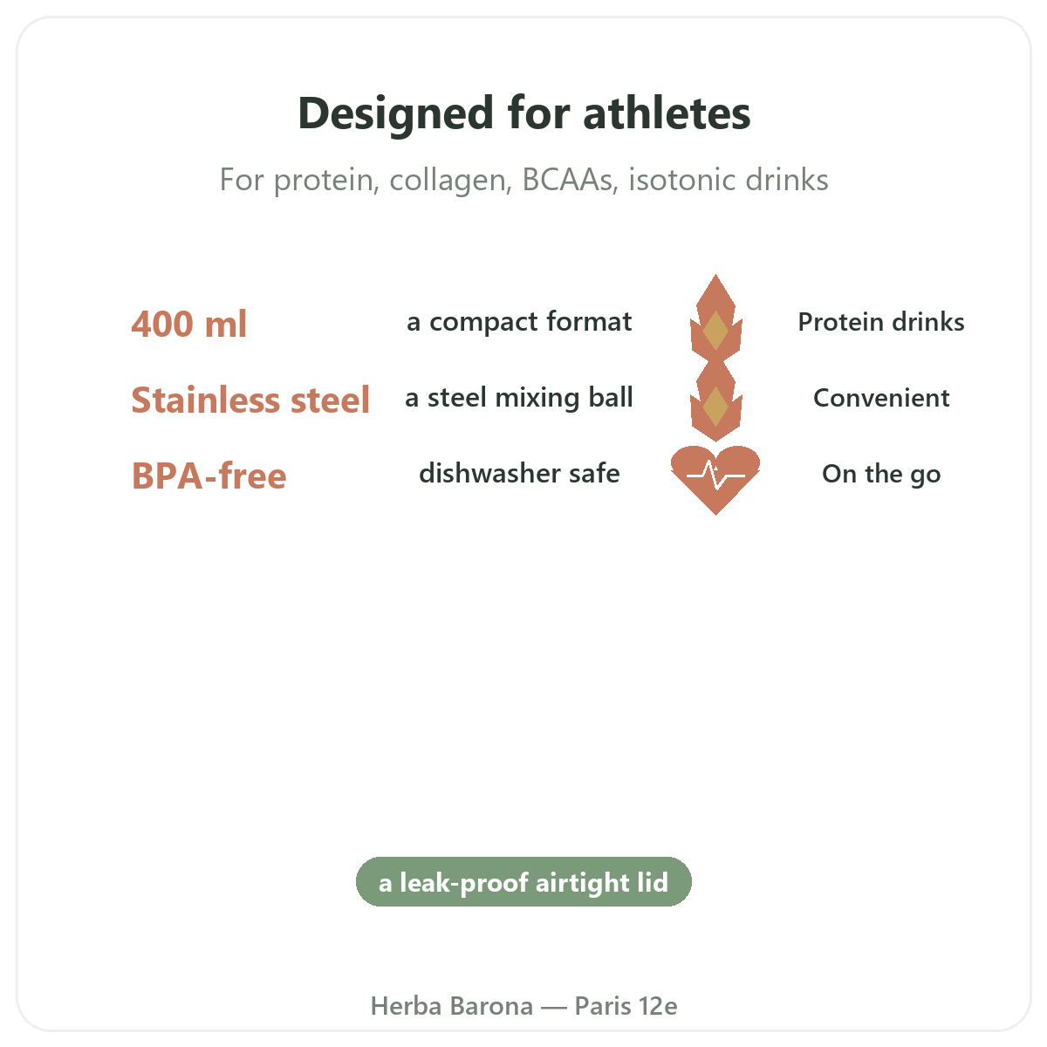Click the Protein drinks label
The image size is (1047, 1047).
[881, 322]
